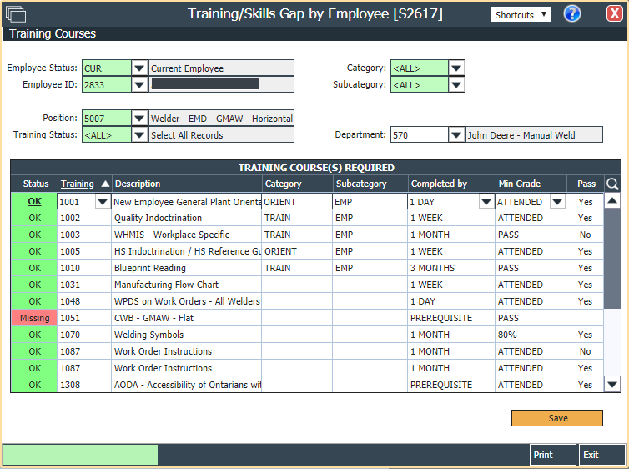The width and height of the screenshot is (629, 469).
Task: Click the magnifier search icon in grid header
Action: coord(612,184)
